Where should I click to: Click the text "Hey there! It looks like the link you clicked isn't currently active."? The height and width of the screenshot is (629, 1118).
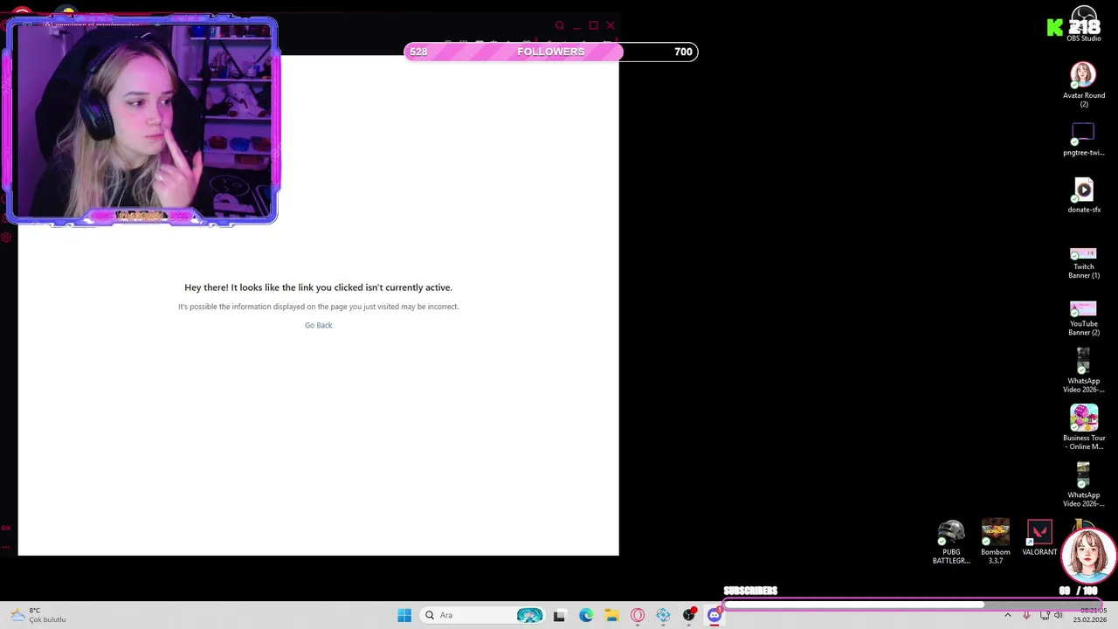click(x=318, y=287)
